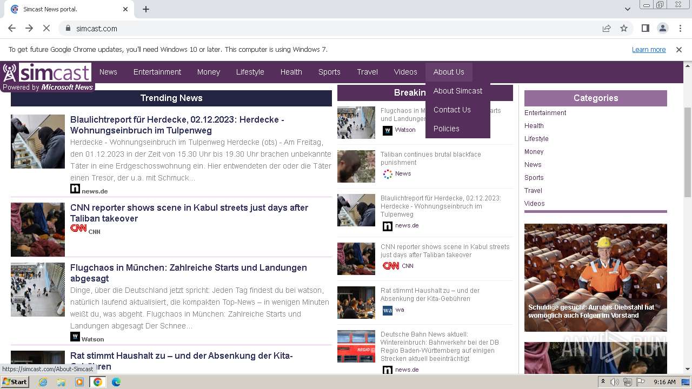Click the news.de source logo under Herdecke article

click(75, 189)
